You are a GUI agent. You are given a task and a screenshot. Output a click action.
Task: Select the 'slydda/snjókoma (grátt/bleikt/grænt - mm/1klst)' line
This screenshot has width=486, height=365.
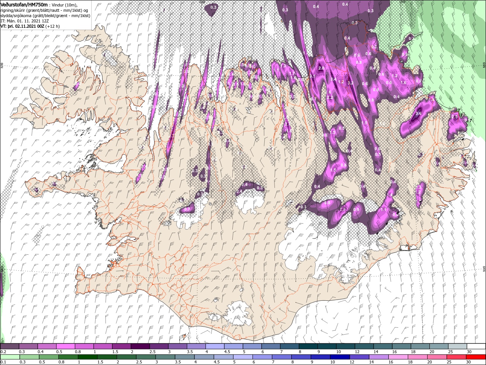pos(44,15)
